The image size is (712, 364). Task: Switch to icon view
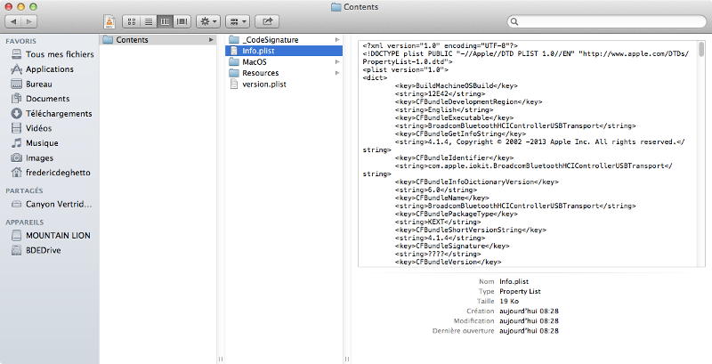pyautogui.click(x=131, y=21)
